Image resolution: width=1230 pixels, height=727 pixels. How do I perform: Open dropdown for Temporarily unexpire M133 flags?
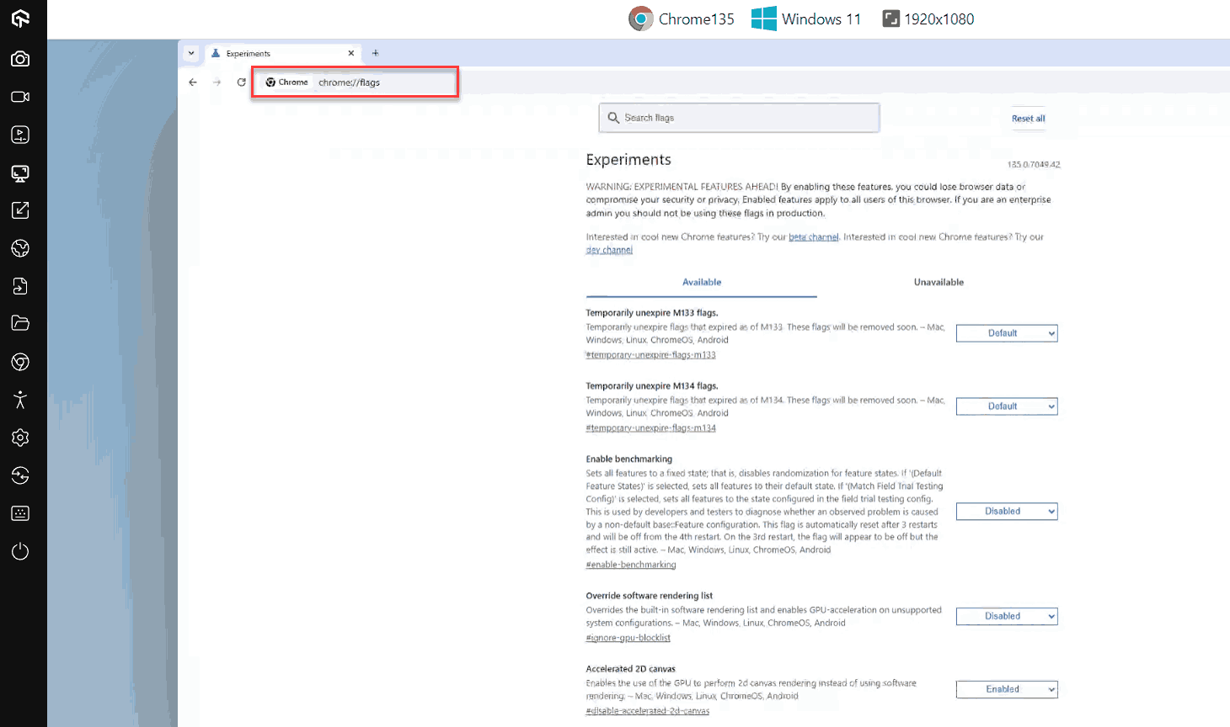point(1006,333)
